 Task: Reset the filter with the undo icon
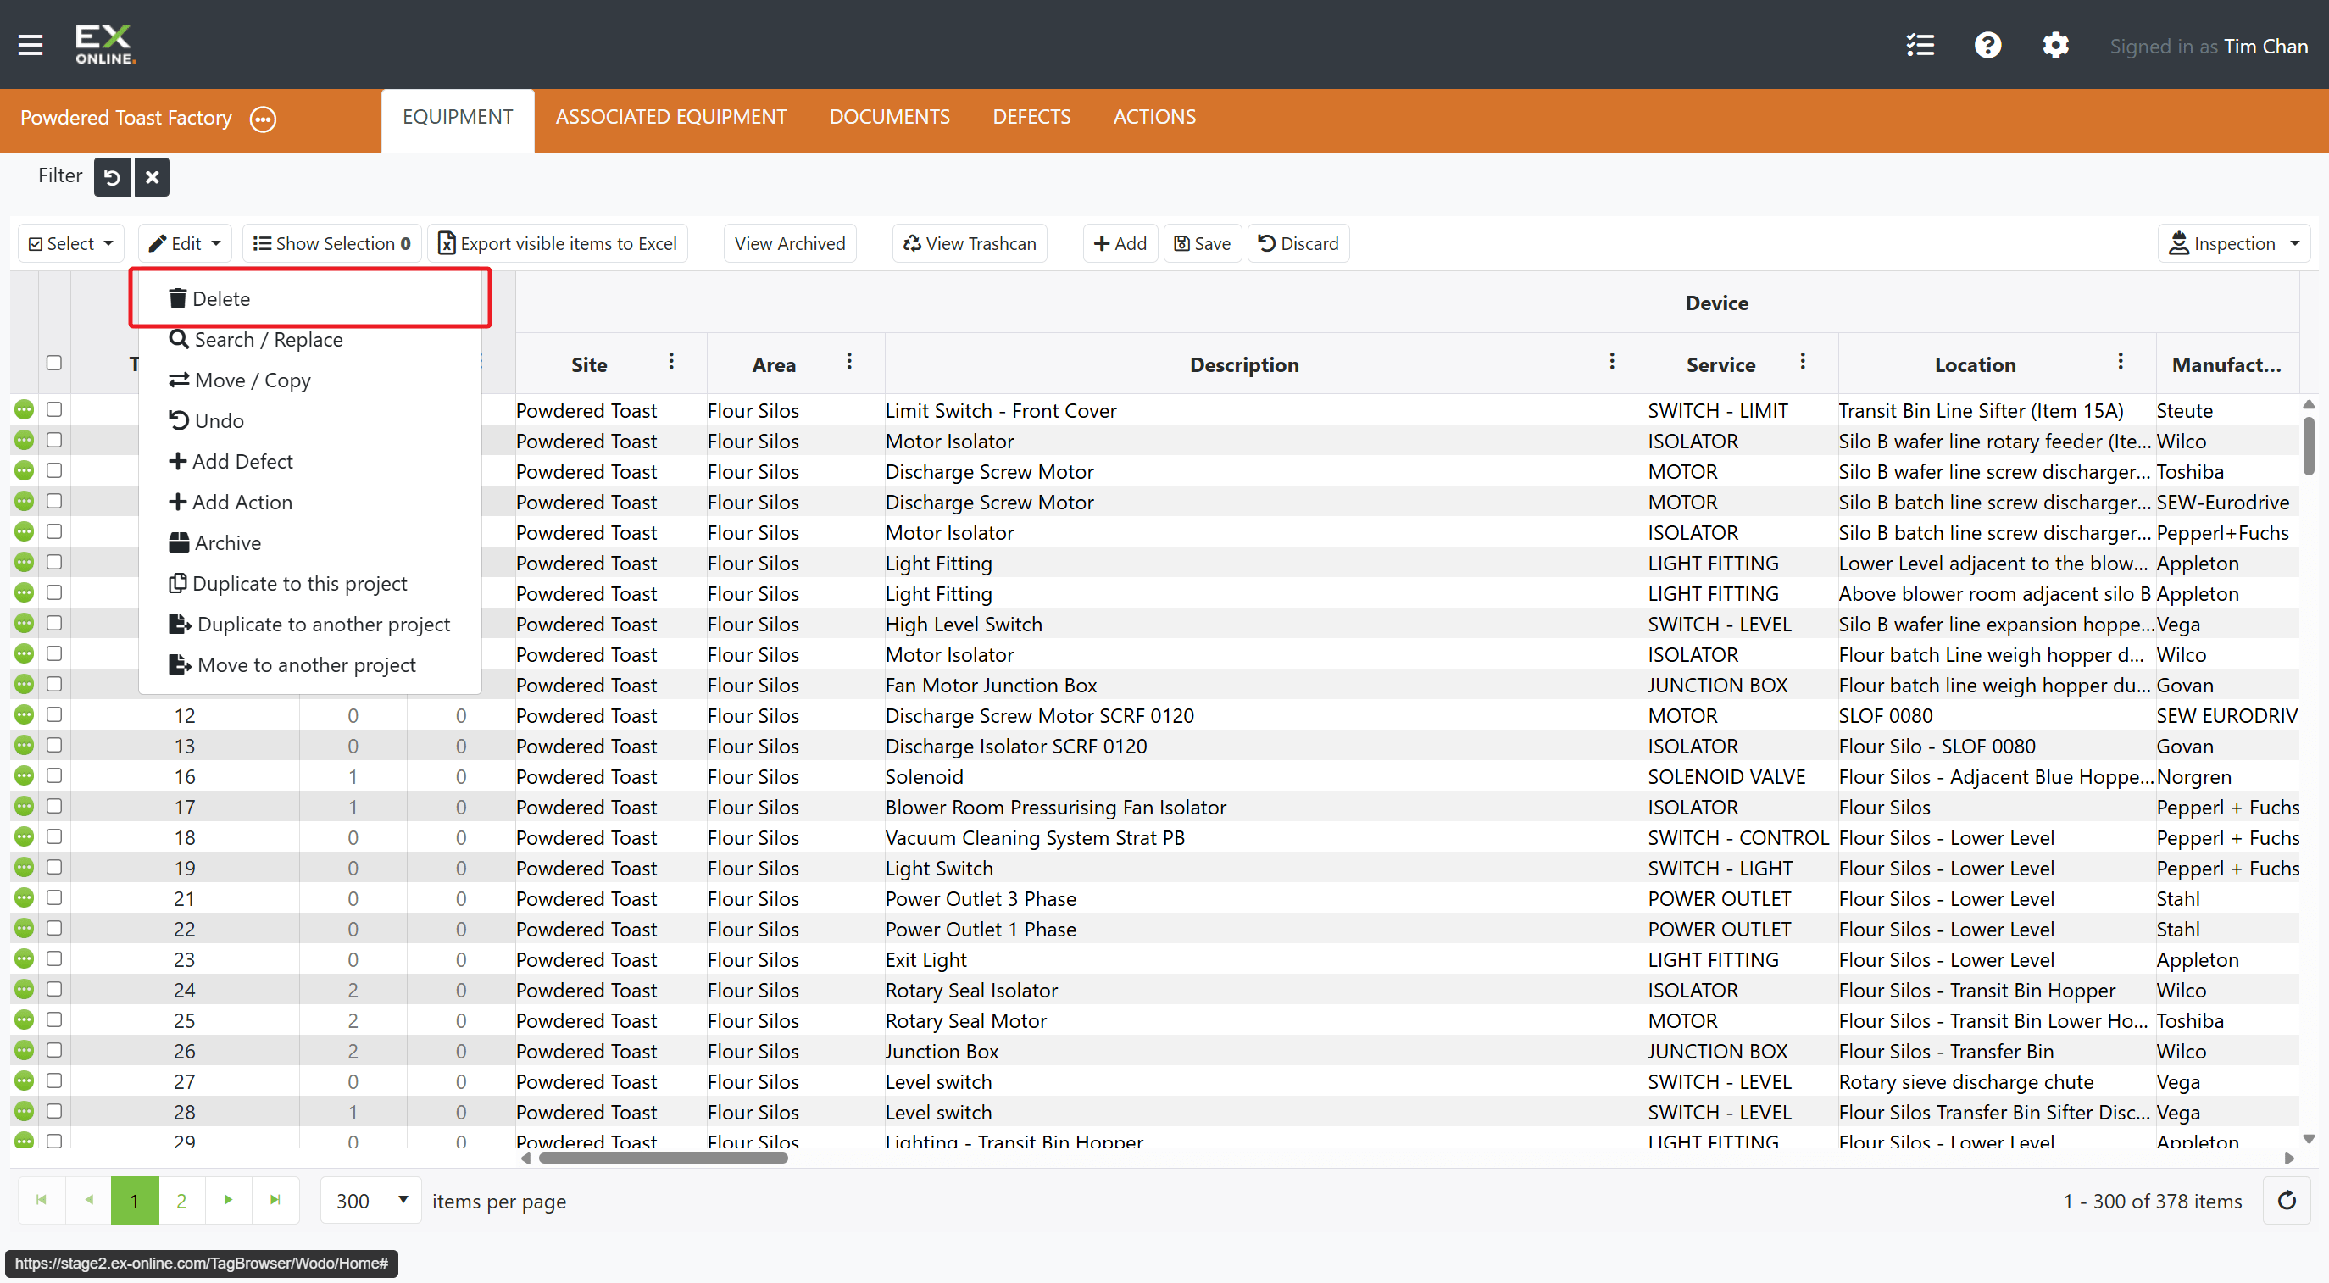[112, 177]
